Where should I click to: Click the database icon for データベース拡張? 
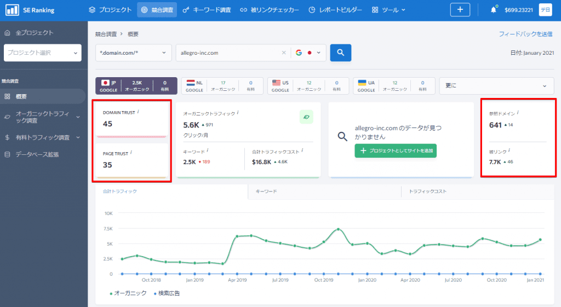point(7,154)
